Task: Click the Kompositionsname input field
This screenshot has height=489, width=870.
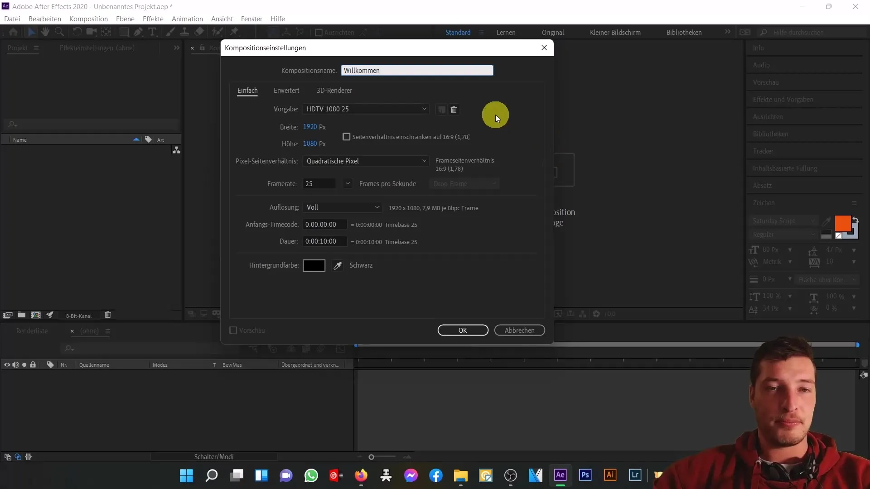Action: coord(417,71)
